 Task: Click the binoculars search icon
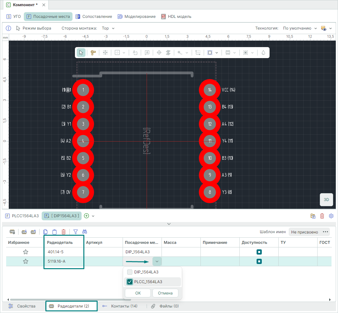85,232
